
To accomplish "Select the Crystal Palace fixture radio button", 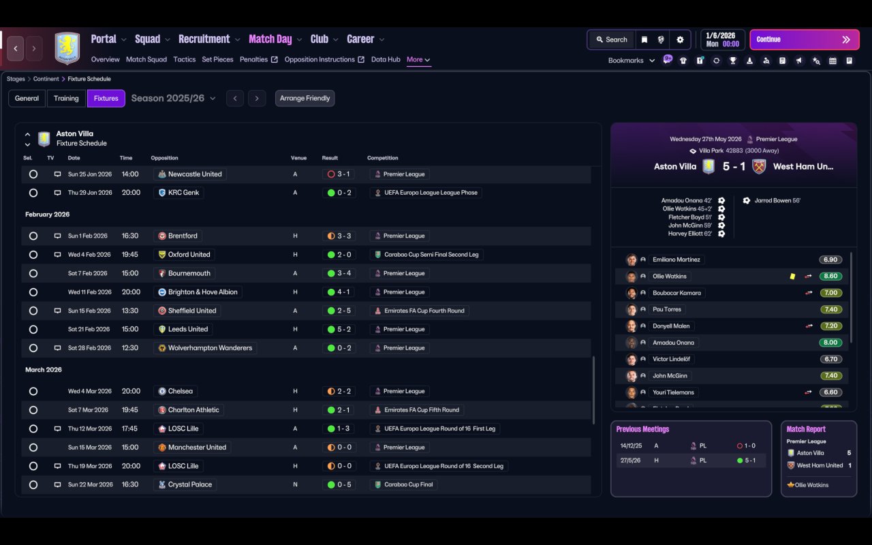I will 33,484.
